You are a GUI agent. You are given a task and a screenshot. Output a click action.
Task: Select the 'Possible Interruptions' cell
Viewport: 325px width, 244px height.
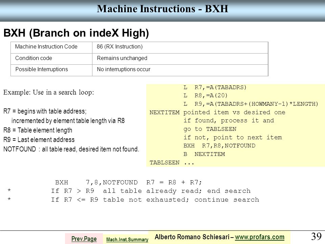(51, 70)
